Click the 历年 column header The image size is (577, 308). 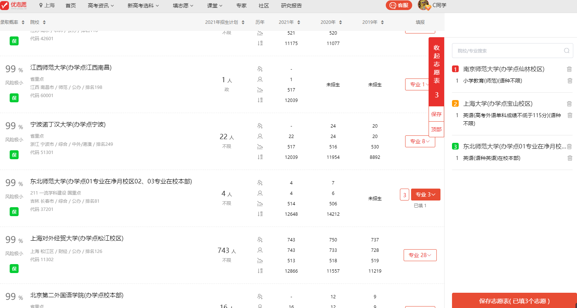(260, 22)
